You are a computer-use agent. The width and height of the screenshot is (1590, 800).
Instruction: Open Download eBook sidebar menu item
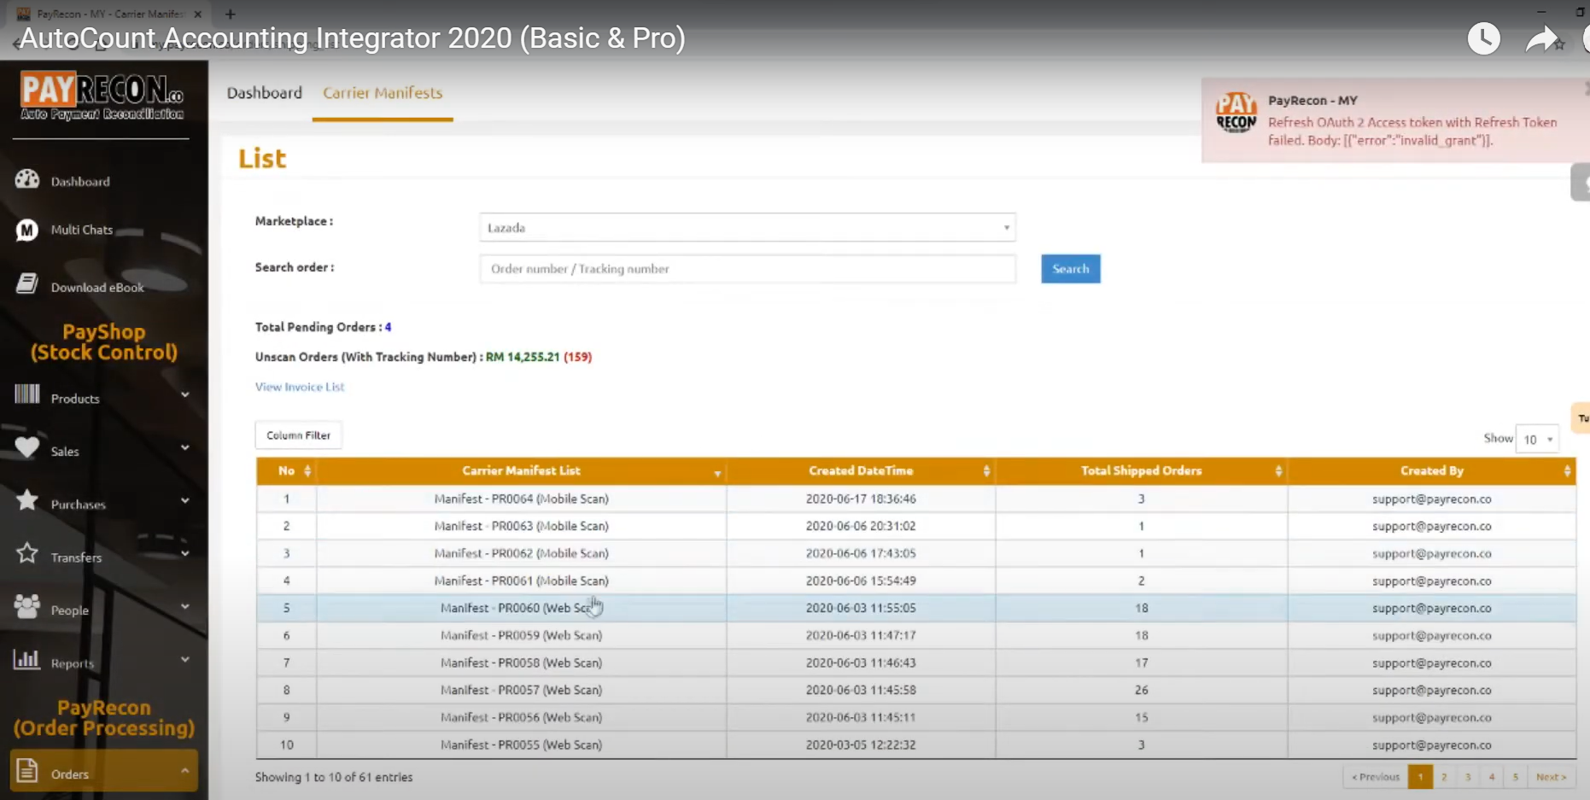click(97, 287)
